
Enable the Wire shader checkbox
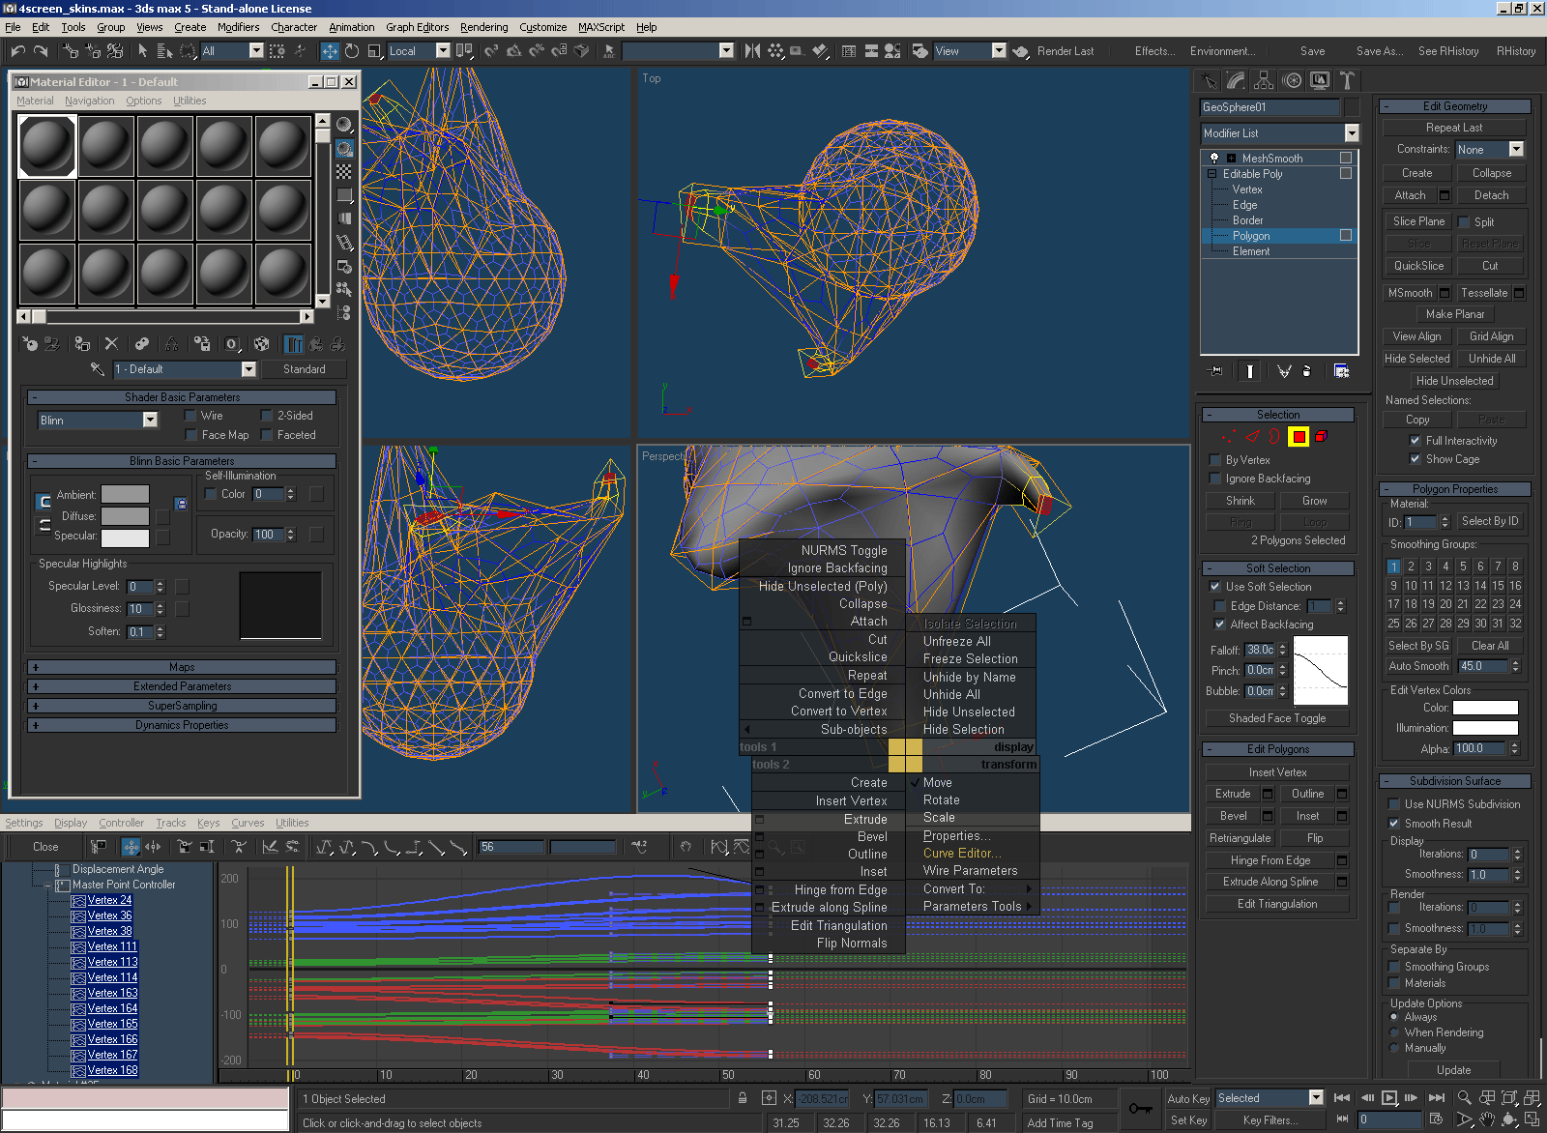pos(190,416)
